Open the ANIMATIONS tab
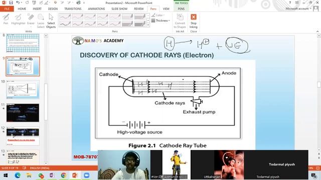 pyautogui.click(x=96, y=9)
